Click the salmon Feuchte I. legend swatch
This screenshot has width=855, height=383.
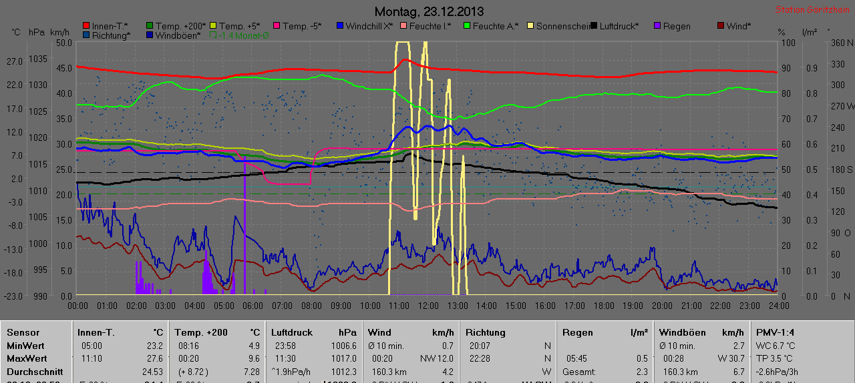[x=403, y=26]
